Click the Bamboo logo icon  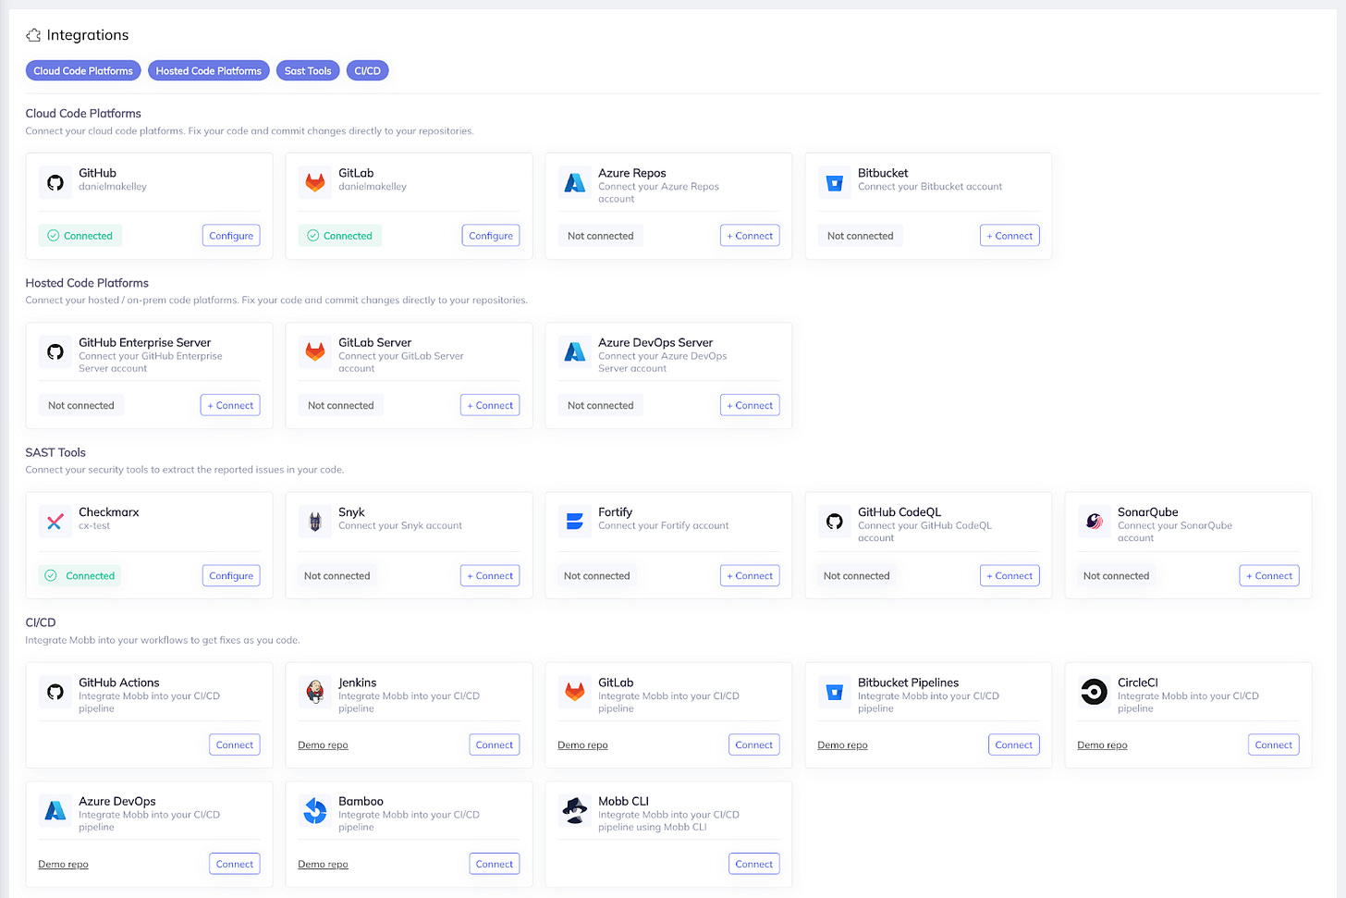(x=315, y=811)
